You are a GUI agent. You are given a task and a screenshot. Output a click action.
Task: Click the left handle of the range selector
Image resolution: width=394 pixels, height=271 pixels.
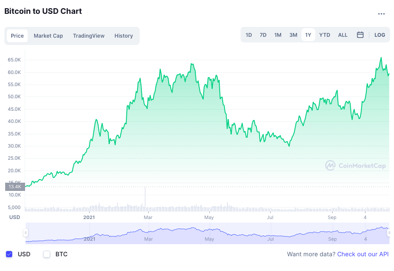(x=26, y=232)
